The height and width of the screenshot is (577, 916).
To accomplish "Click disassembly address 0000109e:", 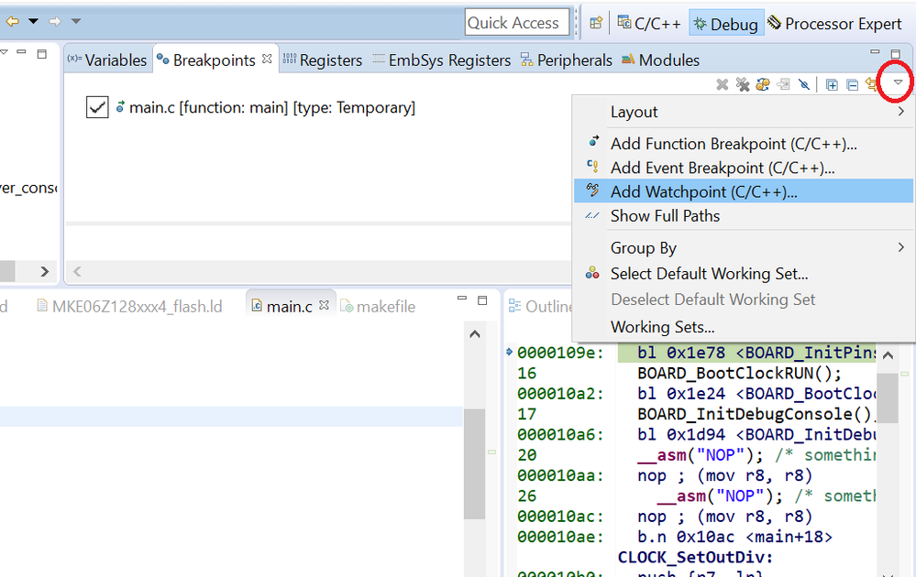I will click(x=560, y=353).
